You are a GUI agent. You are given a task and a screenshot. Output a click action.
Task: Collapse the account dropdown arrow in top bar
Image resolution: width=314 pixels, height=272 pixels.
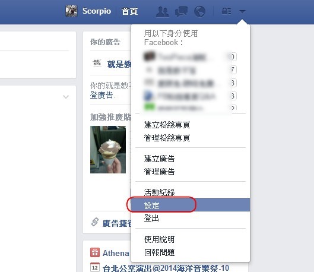coord(242,12)
